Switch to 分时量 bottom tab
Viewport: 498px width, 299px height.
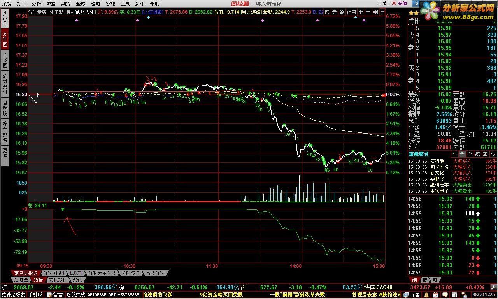21,280
